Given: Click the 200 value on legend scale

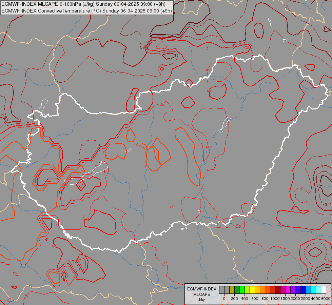Looking at the screenshot, I should click(x=234, y=299).
